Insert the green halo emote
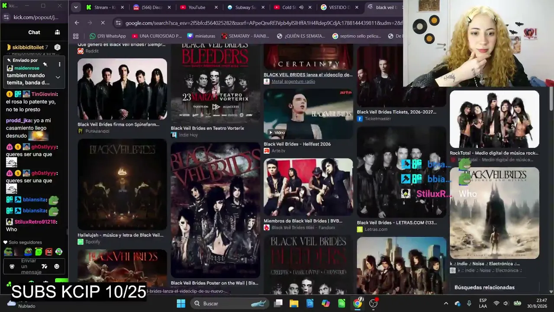This screenshot has width=554, height=312. pyautogui.click(x=39, y=252)
